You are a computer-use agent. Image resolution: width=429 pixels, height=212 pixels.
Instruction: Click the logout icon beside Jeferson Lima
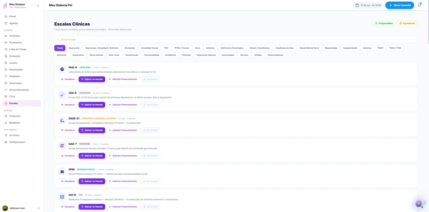point(39,208)
